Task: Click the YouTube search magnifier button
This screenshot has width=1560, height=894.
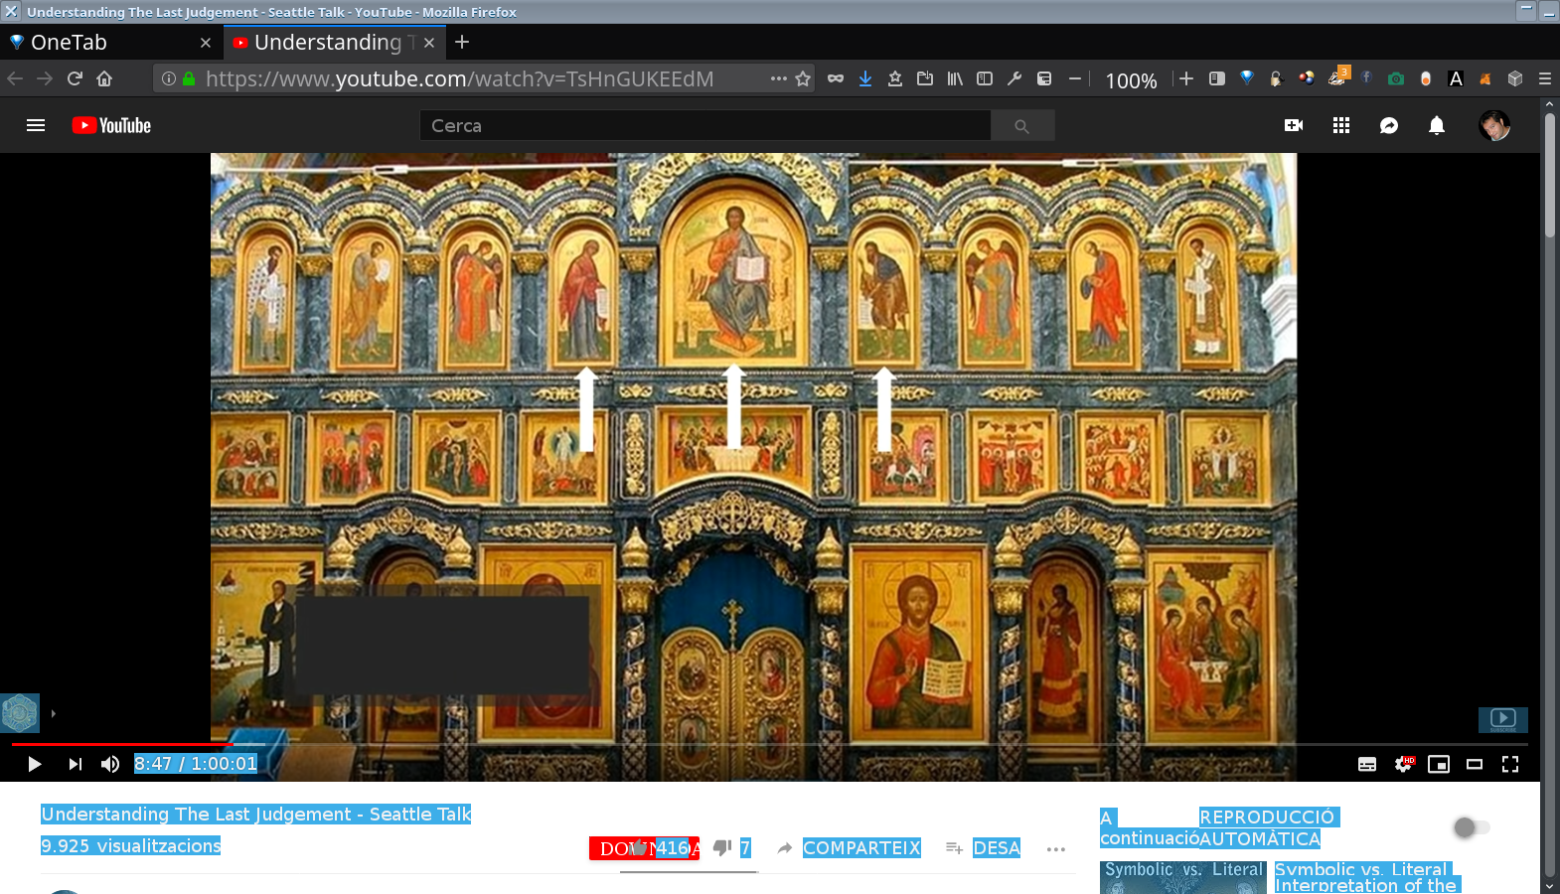Action: click(1022, 125)
